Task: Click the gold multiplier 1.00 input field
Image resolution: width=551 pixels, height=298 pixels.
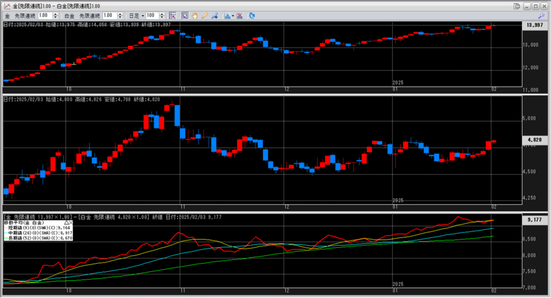Action: coord(44,16)
